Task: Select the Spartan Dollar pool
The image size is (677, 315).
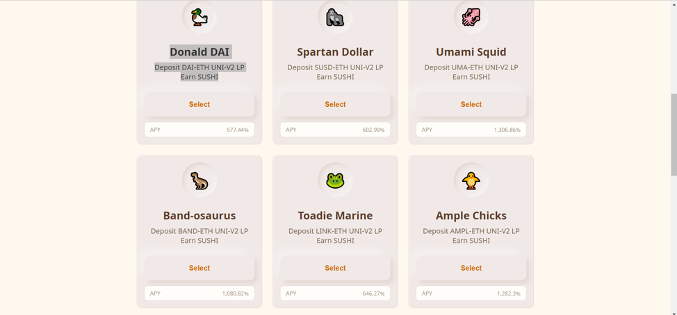Action: click(335, 104)
